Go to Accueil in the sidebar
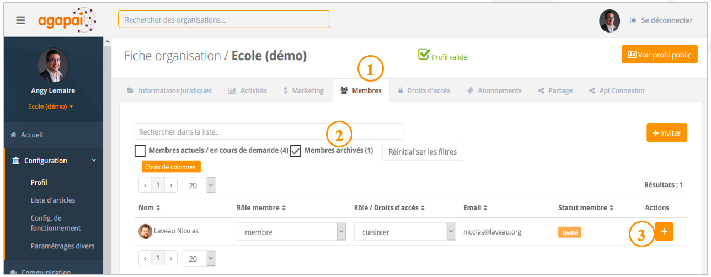This screenshot has height=277, width=711. tap(26, 135)
